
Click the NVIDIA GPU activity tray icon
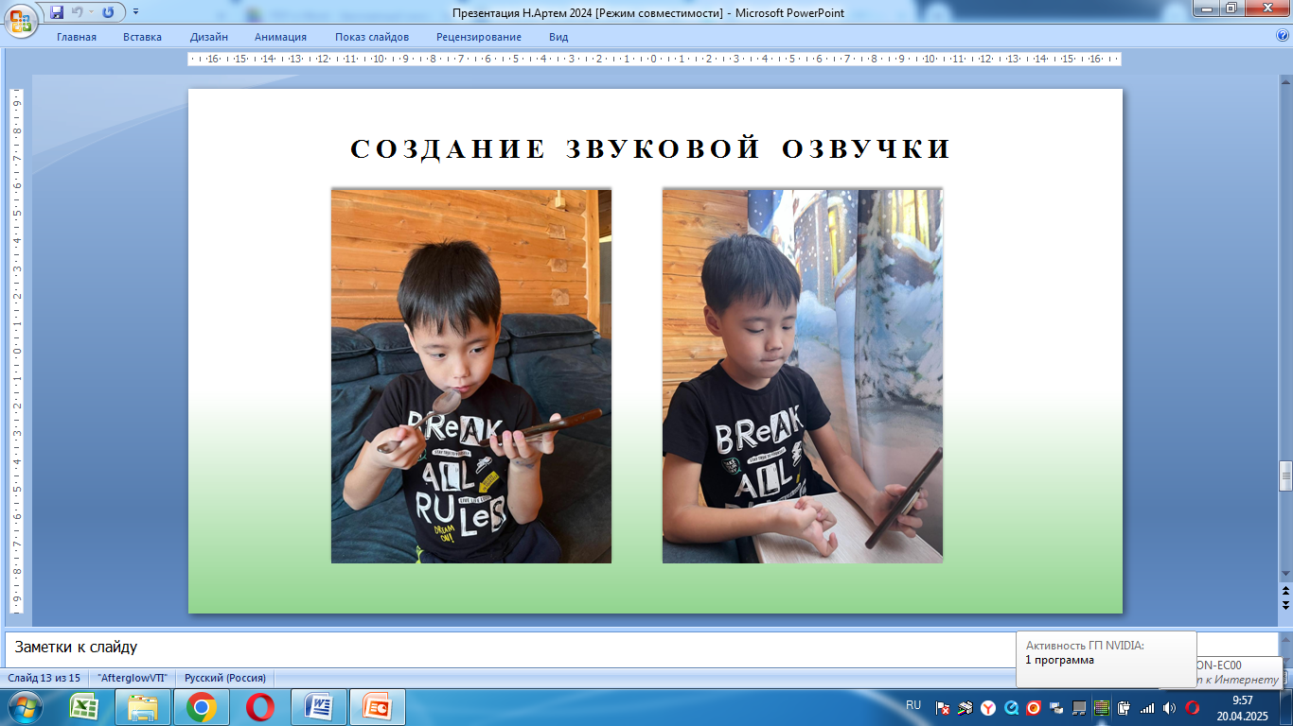pos(1101,707)
